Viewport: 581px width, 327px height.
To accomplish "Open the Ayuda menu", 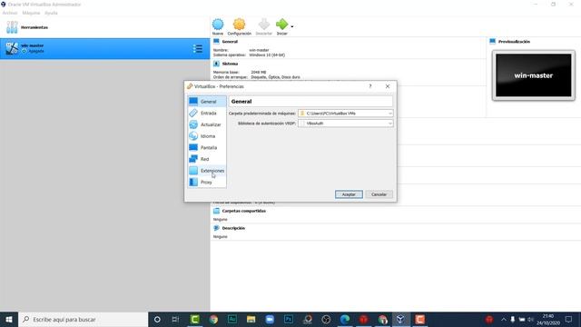I will pyautogui.click(x=51, y=13).
